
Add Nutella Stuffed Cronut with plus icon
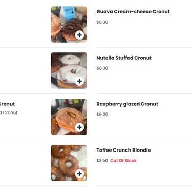[x=79, y=81]
